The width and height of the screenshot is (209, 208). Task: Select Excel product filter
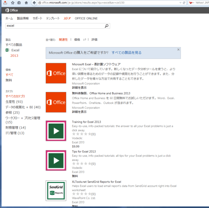tap(15, 50)
